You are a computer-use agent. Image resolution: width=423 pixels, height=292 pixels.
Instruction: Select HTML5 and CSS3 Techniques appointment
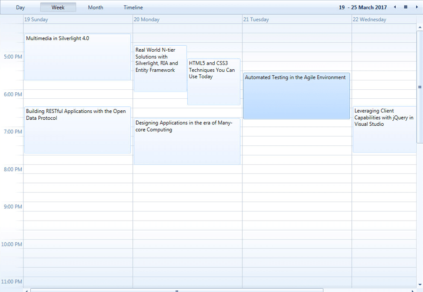coord(214,82)
